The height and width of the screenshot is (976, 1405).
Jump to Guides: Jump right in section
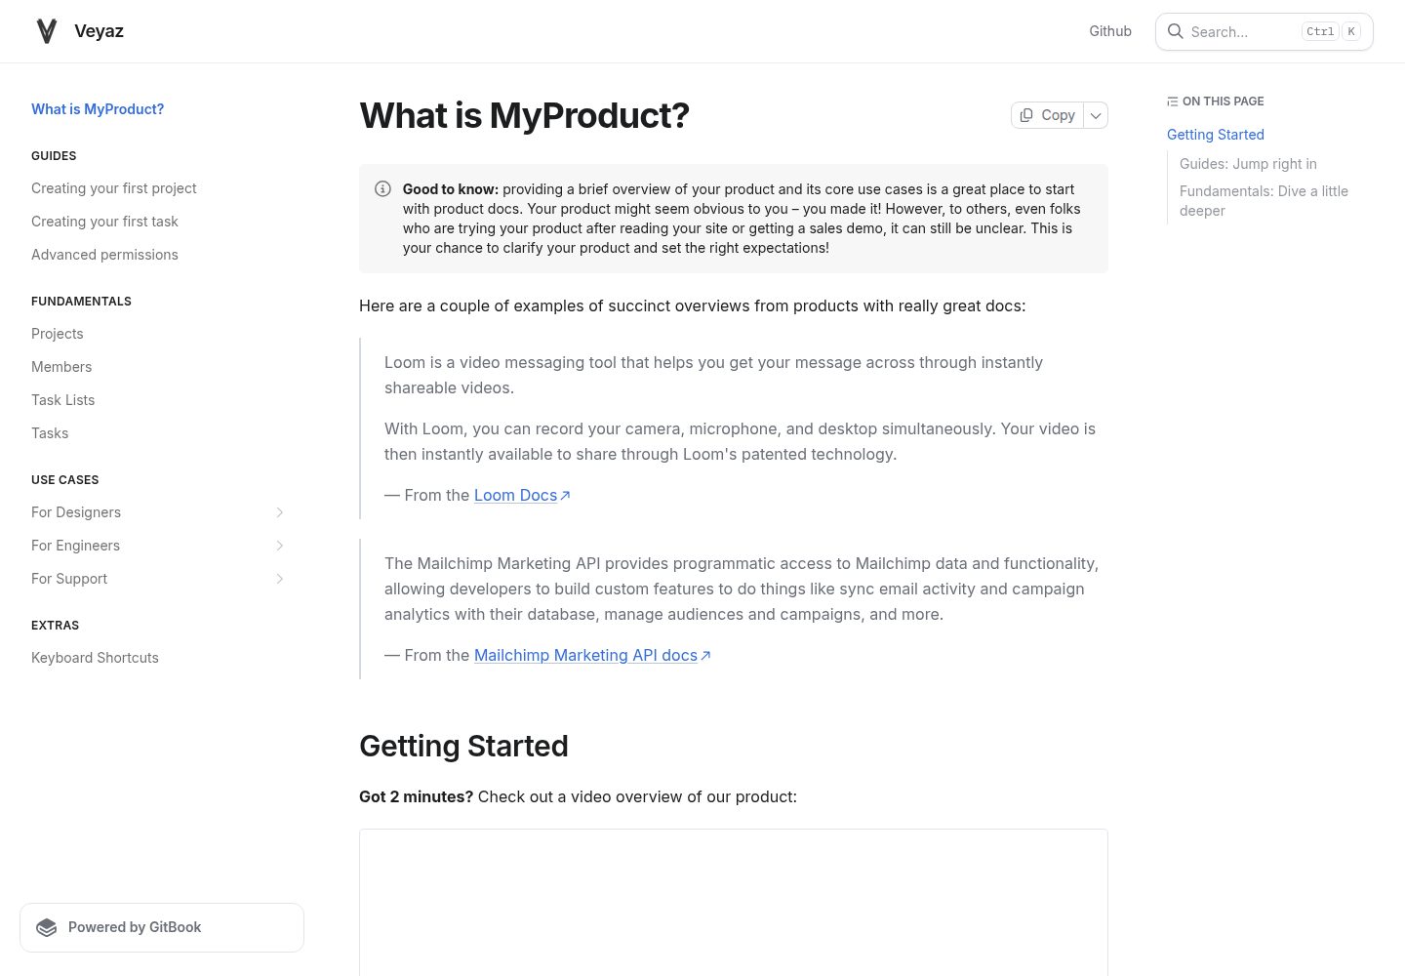click(x=1248, y=164)
